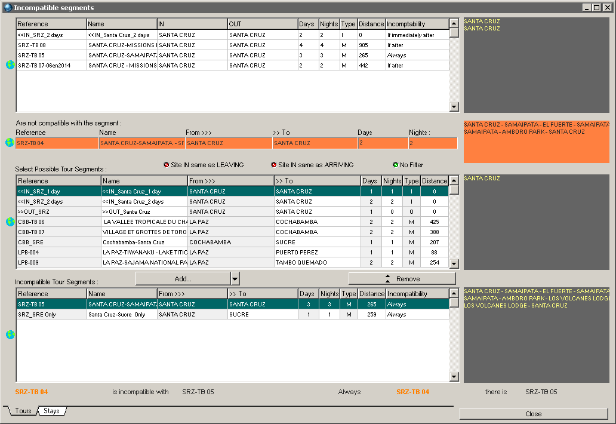Select 'Site IN same as ARRIVING' filter
The image size is (616, 424).
(274, 165)
